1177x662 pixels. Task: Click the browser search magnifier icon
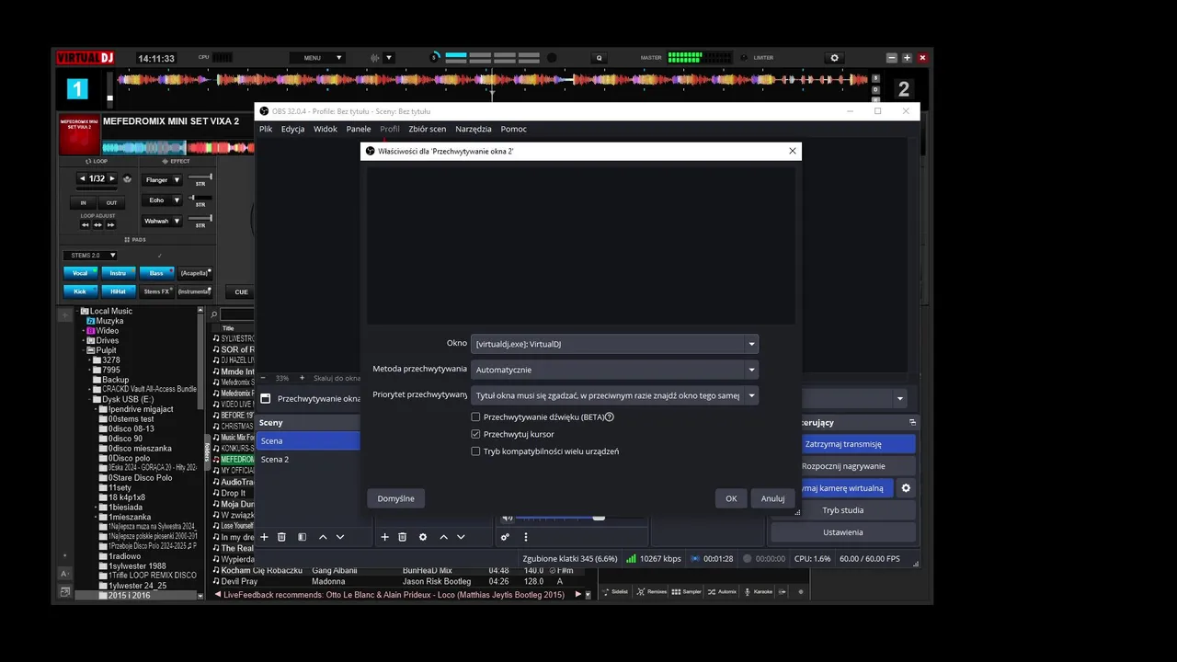click(214, 314)
